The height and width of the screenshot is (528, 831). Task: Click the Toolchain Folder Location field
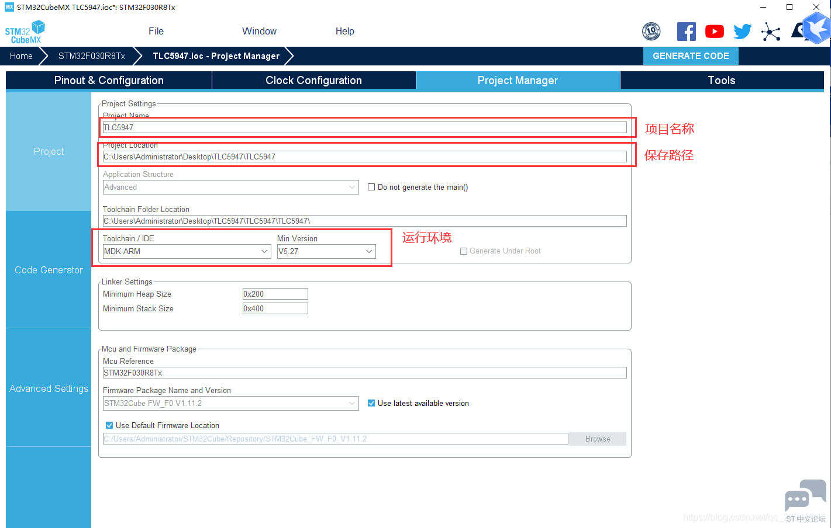tap(365, 221)
